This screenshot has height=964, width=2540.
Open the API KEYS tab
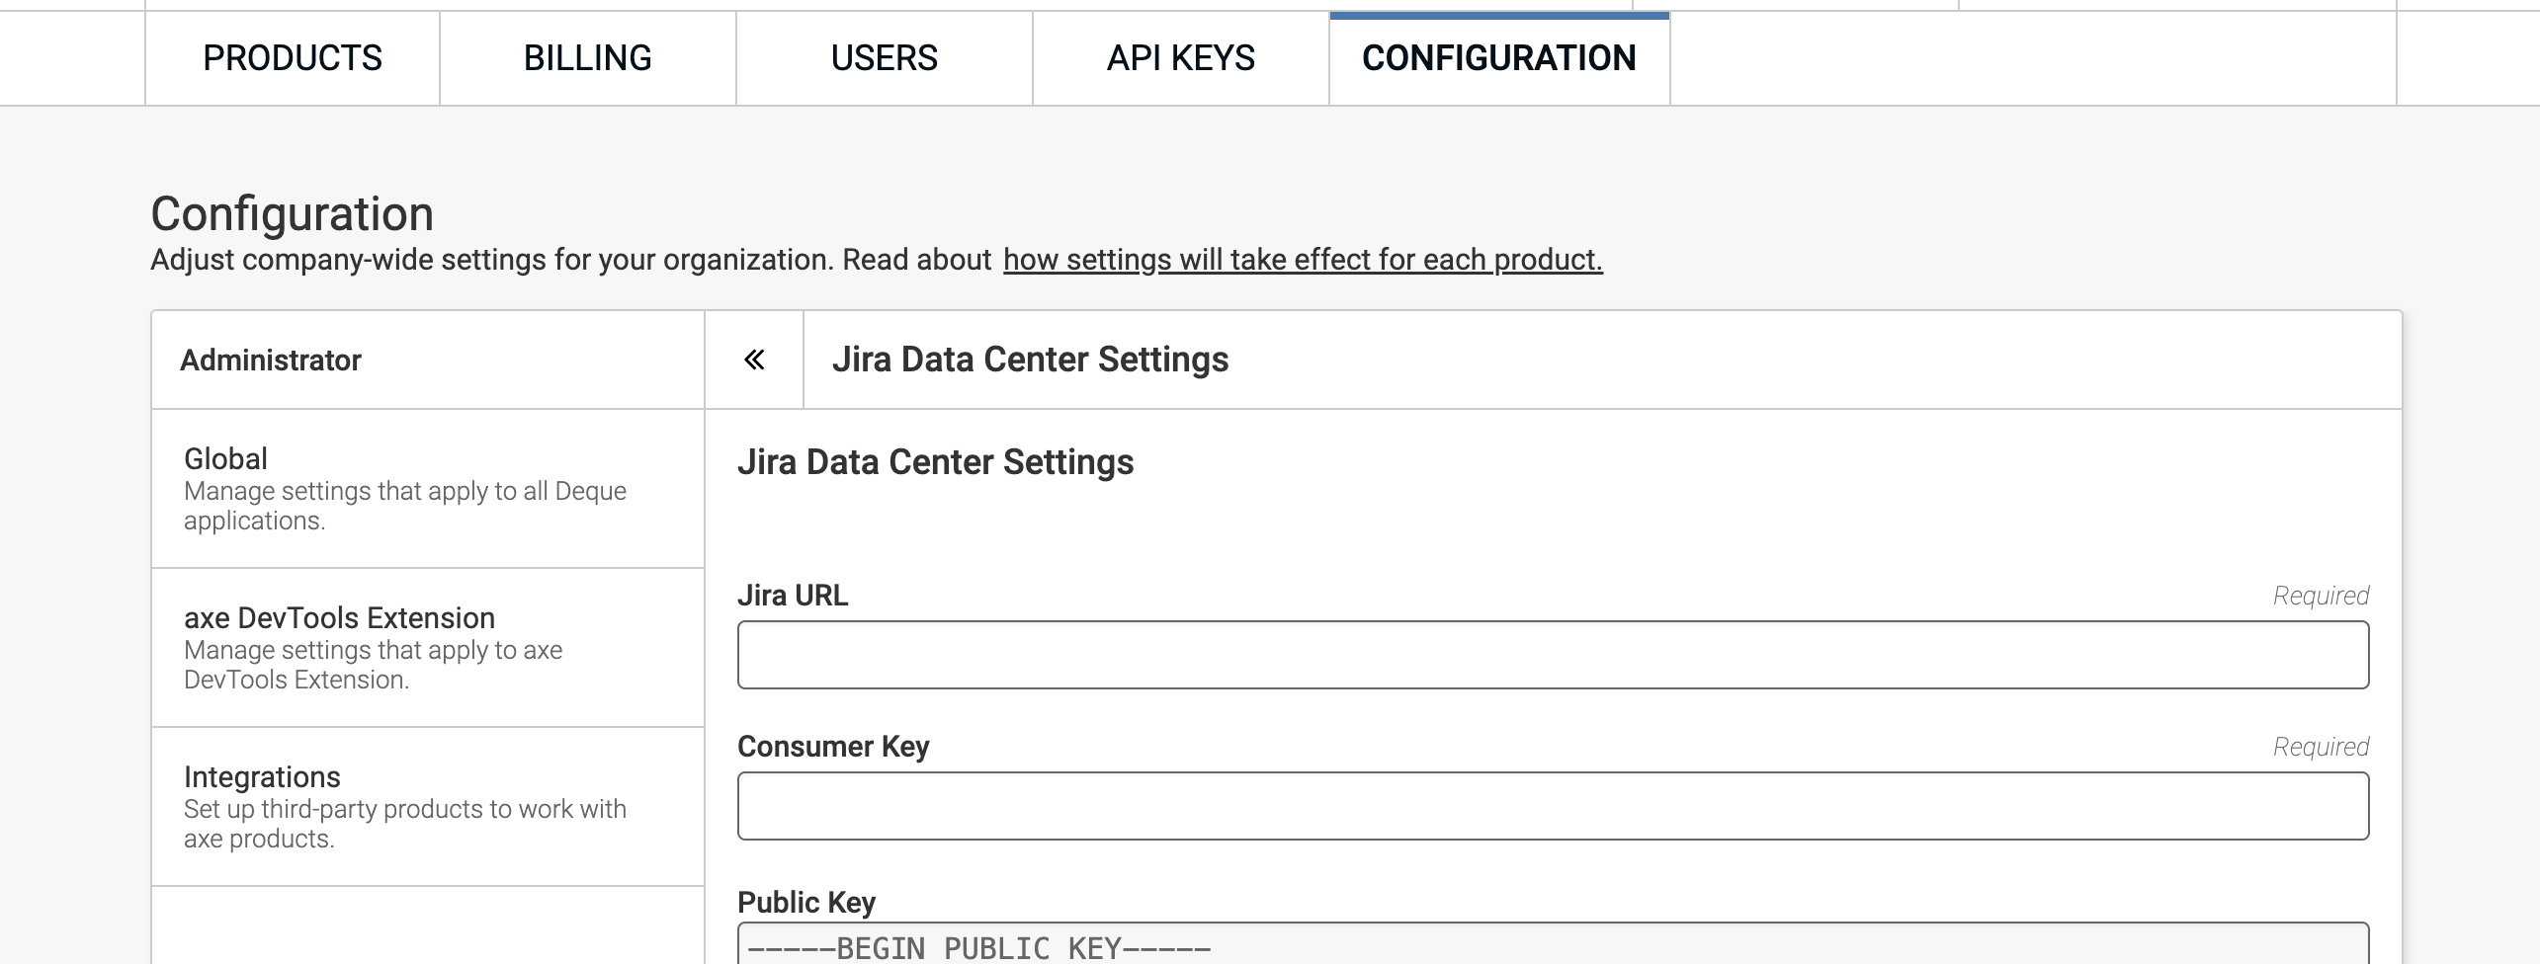pyautogui.click(x=1181, y=58)
